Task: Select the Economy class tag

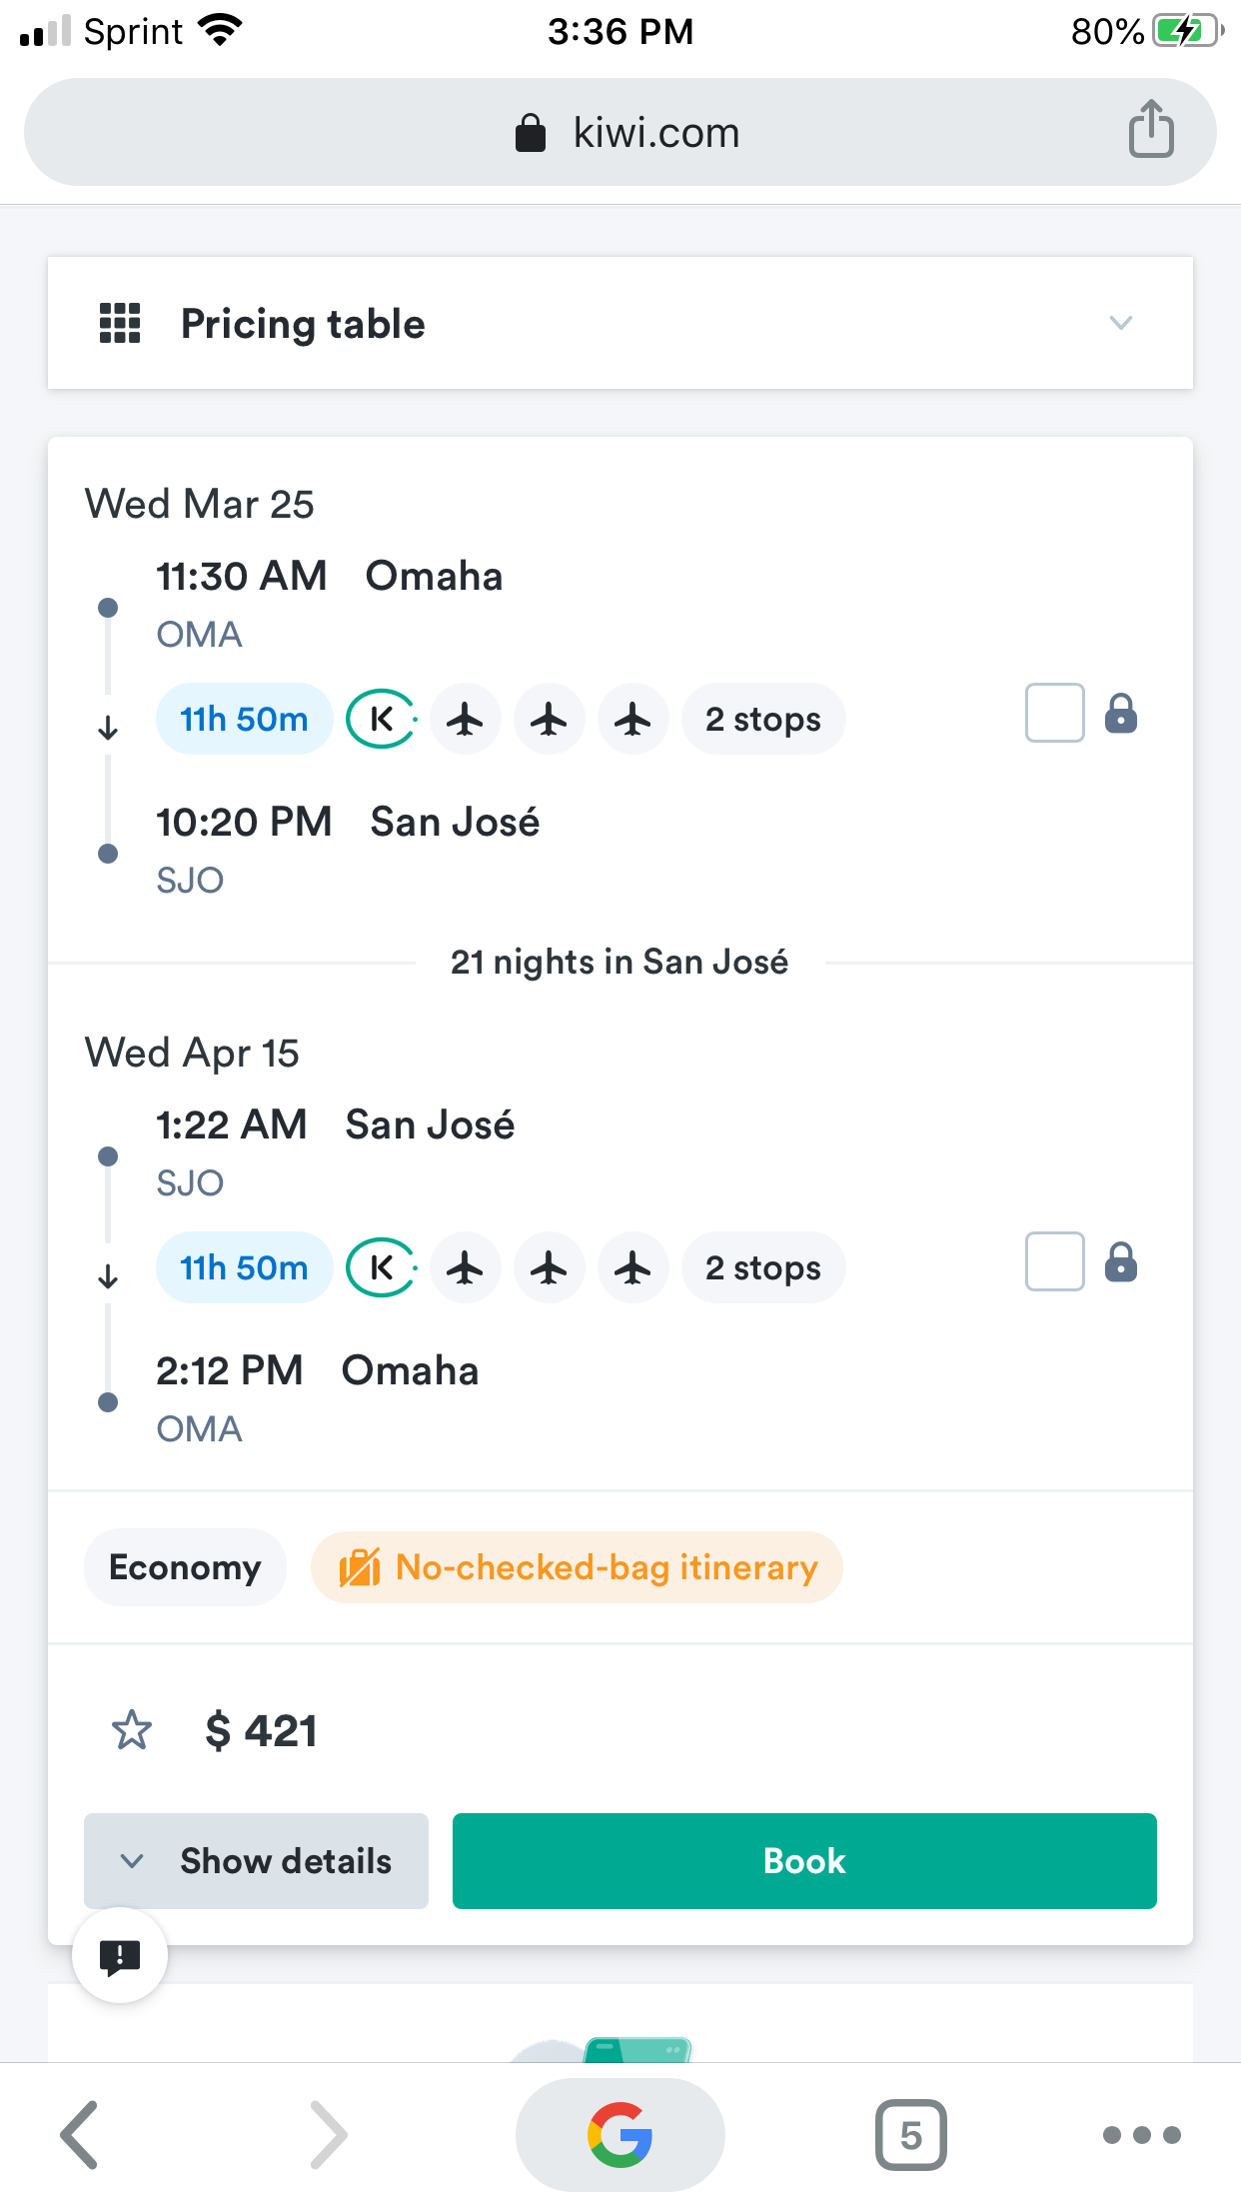Action: point(185,1567)
